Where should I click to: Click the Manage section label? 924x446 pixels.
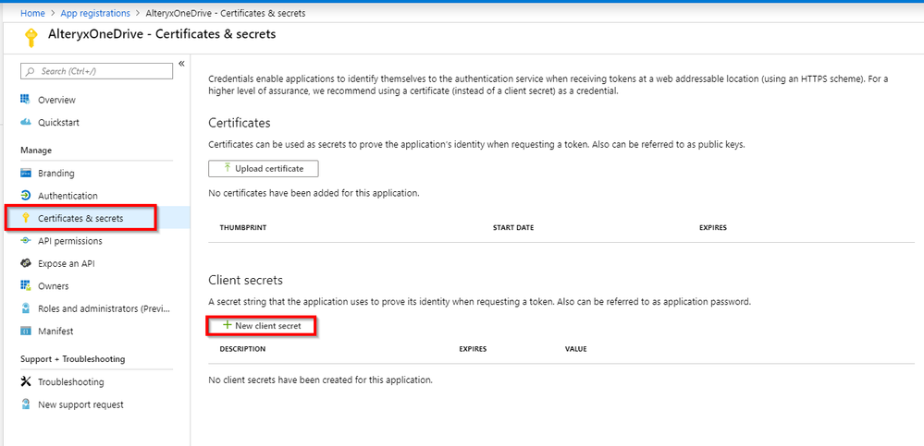click(x=36, y=150)
